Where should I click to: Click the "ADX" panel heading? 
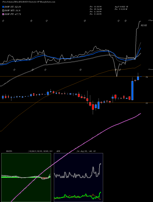[x=58, y=151]
